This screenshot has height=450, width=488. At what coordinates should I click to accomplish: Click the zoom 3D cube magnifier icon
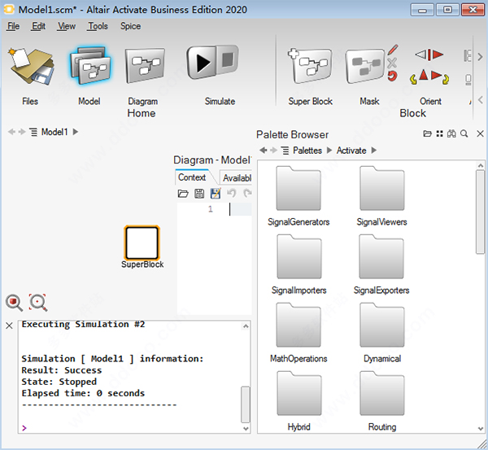tap(14, 303)
